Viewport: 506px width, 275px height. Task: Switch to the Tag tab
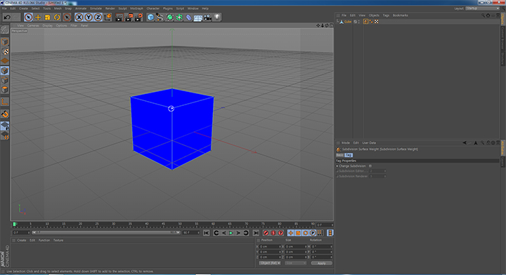click(349, 155)
